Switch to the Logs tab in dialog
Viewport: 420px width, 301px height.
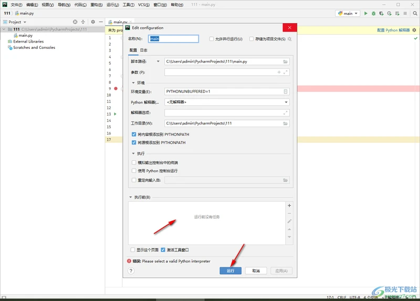click(143, 50)
